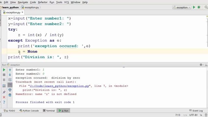This screenshot has width=208, height=117.
Task: Click exception.py breadcrumb in navigation bar
Action: tap(30, 7)
